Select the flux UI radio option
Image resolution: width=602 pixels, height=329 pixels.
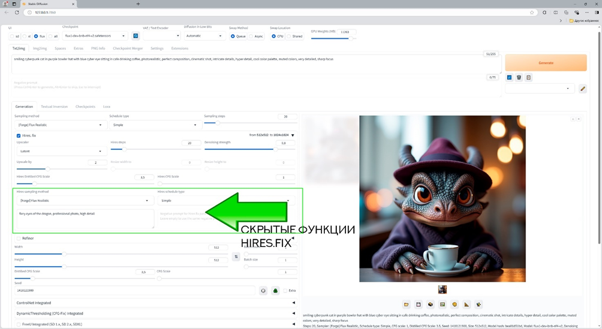point(39,36)
